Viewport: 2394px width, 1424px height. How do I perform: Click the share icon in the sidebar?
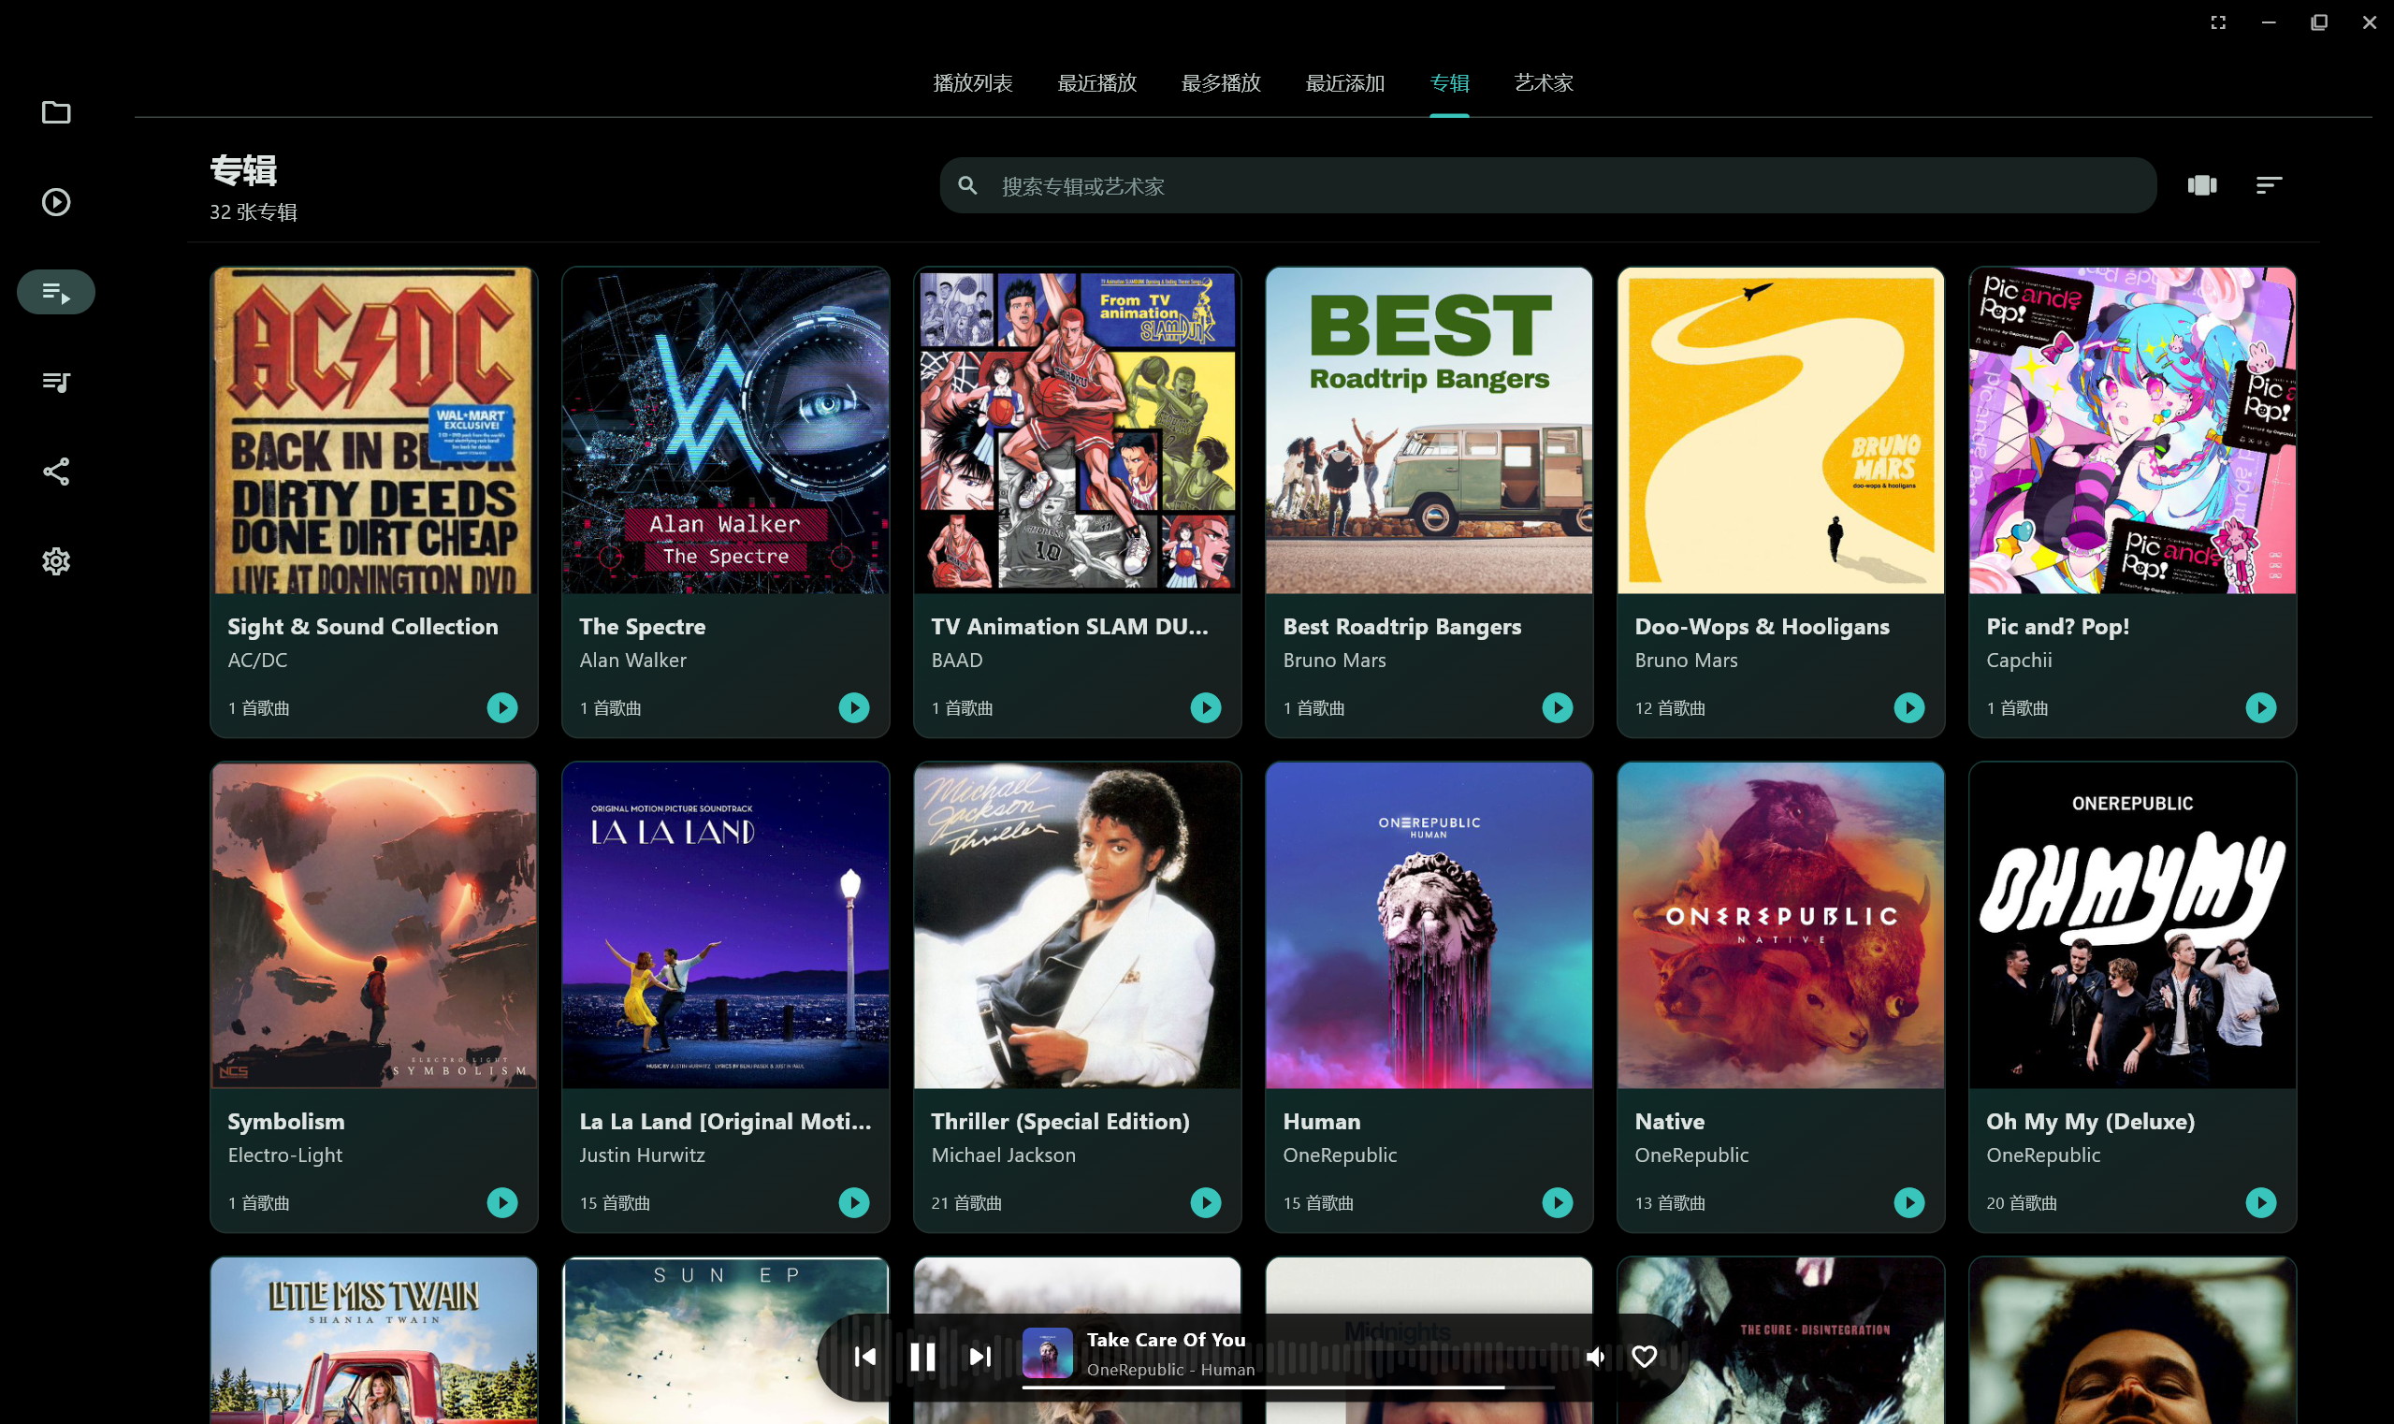(x=55, y=472)
